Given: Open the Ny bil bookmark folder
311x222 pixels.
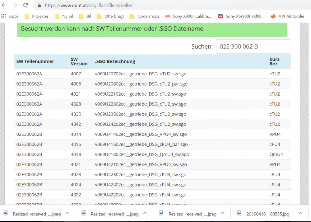Looking at the screenshot, I should [x=64, y=16].
